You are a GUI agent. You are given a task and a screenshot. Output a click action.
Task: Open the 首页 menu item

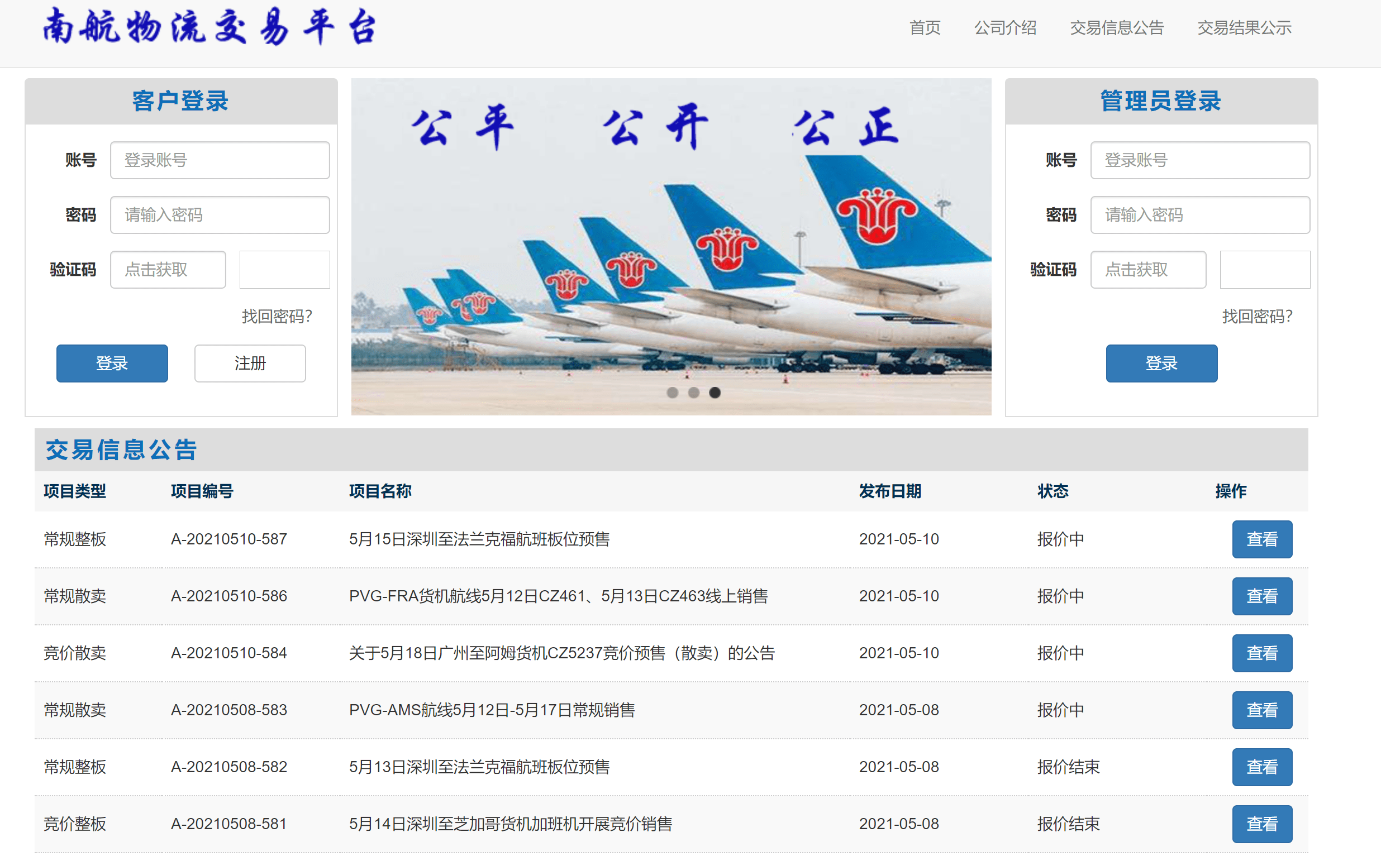tap(925, 28)
